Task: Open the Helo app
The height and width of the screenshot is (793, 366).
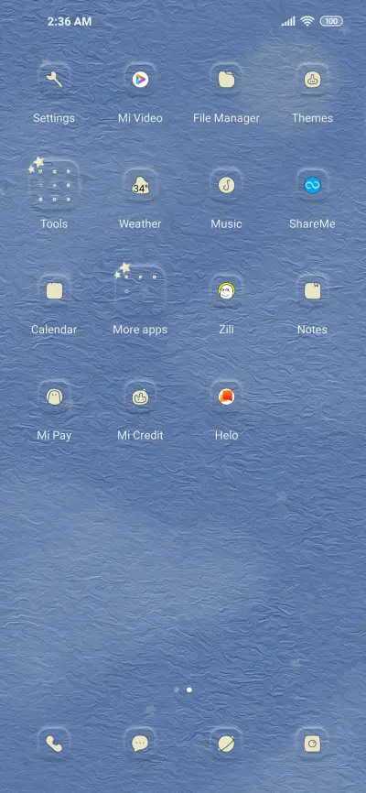Action: click(226, 397)
